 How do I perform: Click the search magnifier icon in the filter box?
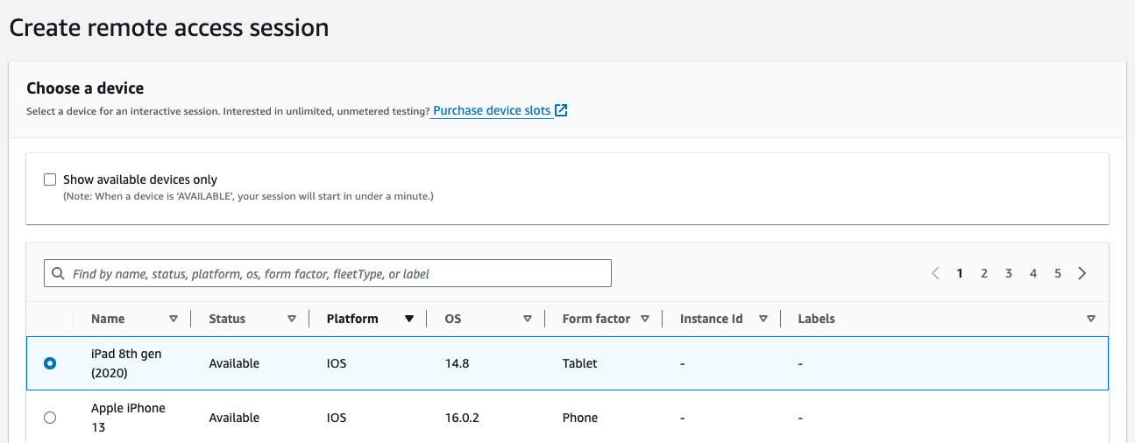coord(59,274)
